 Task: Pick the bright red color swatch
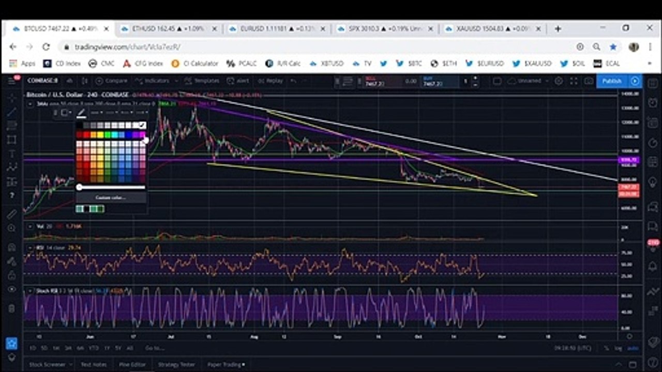86,135
